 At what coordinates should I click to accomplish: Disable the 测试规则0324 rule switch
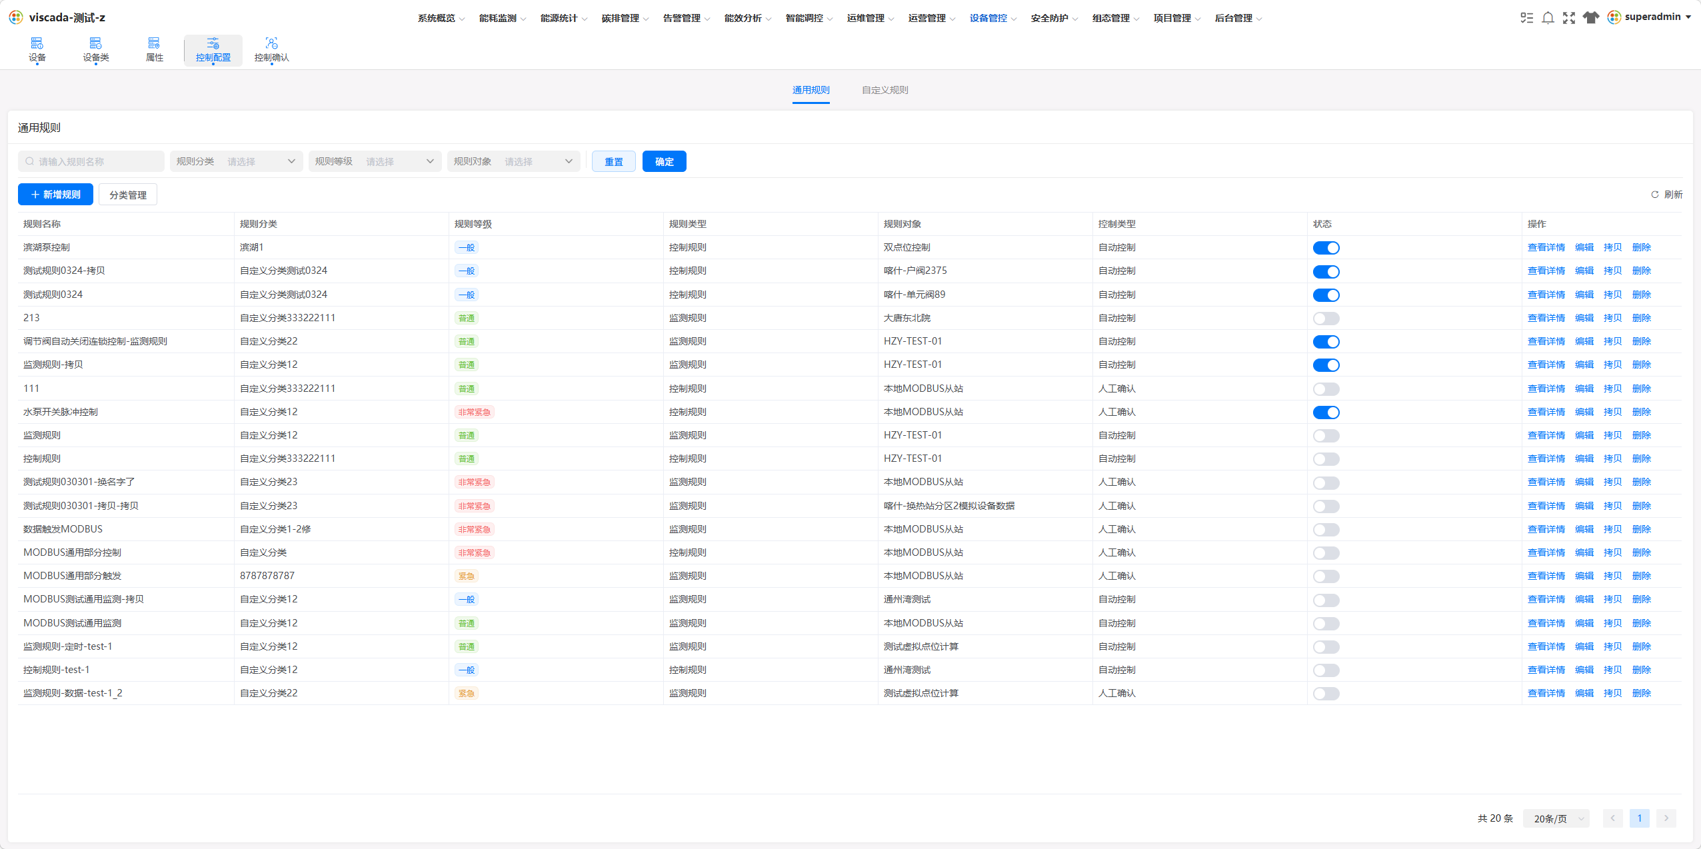click(1326, 295)
